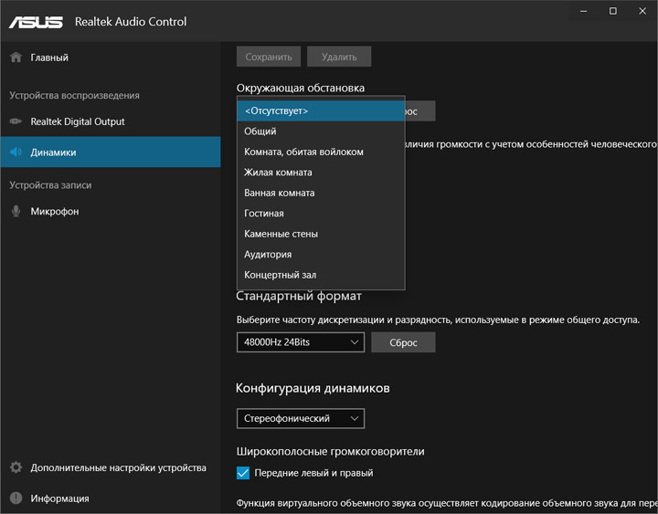This screenshot has height=514, width=658.
Task: Click the ASUS logo in the title bar
Action: tap(37, 21)
